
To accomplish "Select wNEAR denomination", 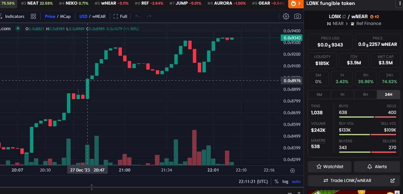I will [x=98, y=16].
